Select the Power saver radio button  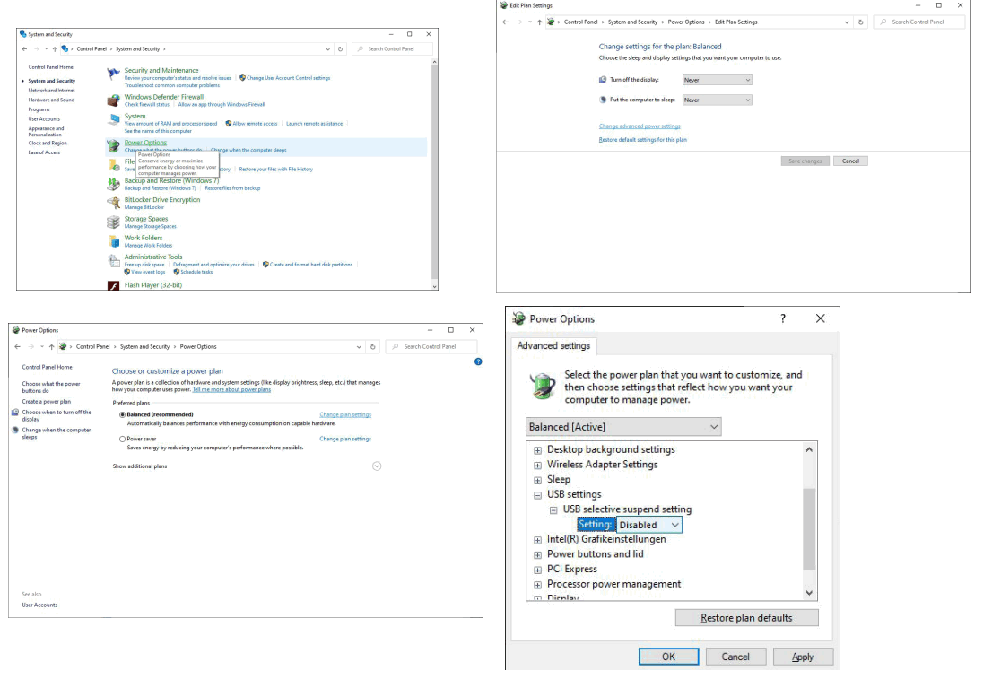[x=122, y=440]
